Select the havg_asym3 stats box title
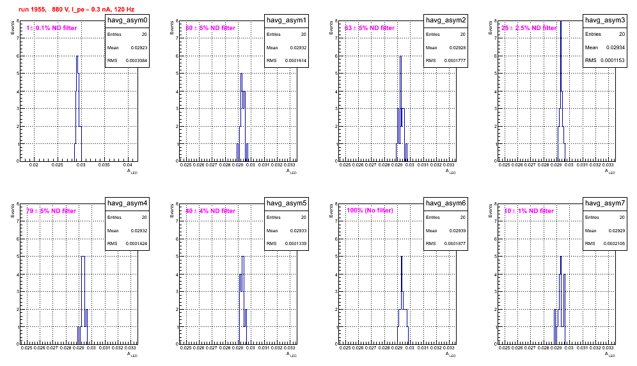This screenshot has height=366, width=637. coord(605,20)
